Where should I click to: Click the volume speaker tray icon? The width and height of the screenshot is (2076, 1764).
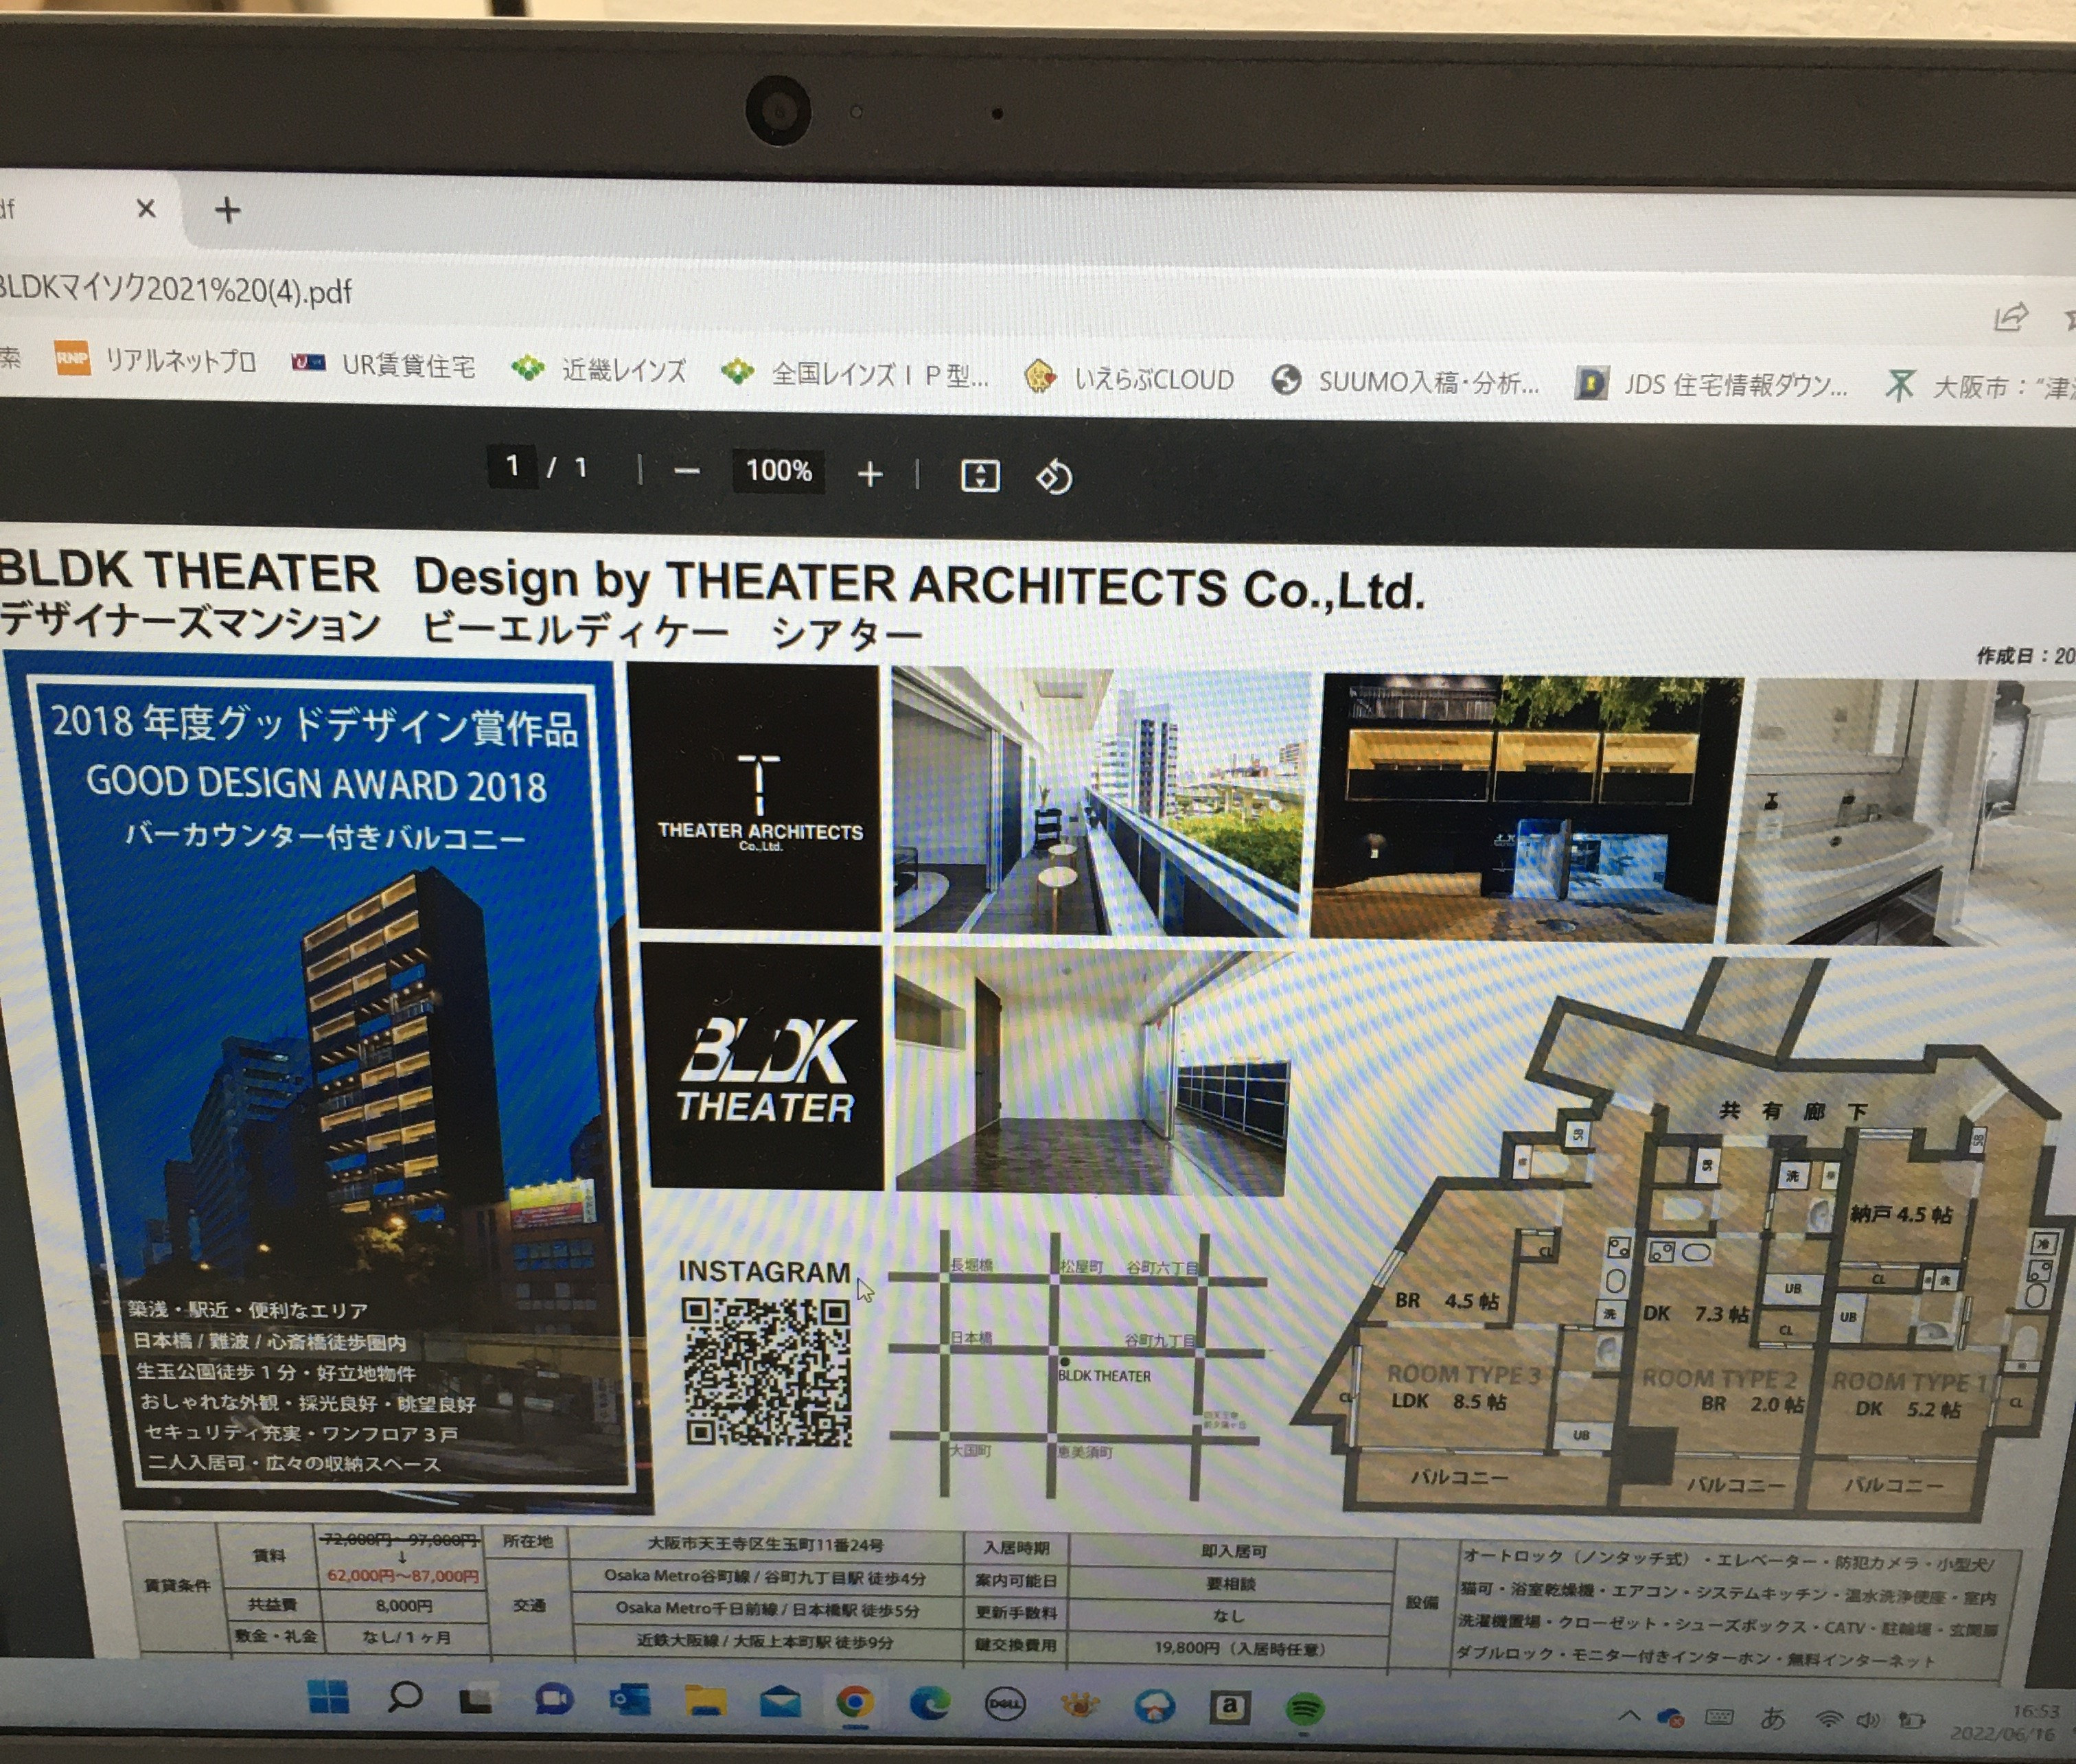click(1866, 1721)
